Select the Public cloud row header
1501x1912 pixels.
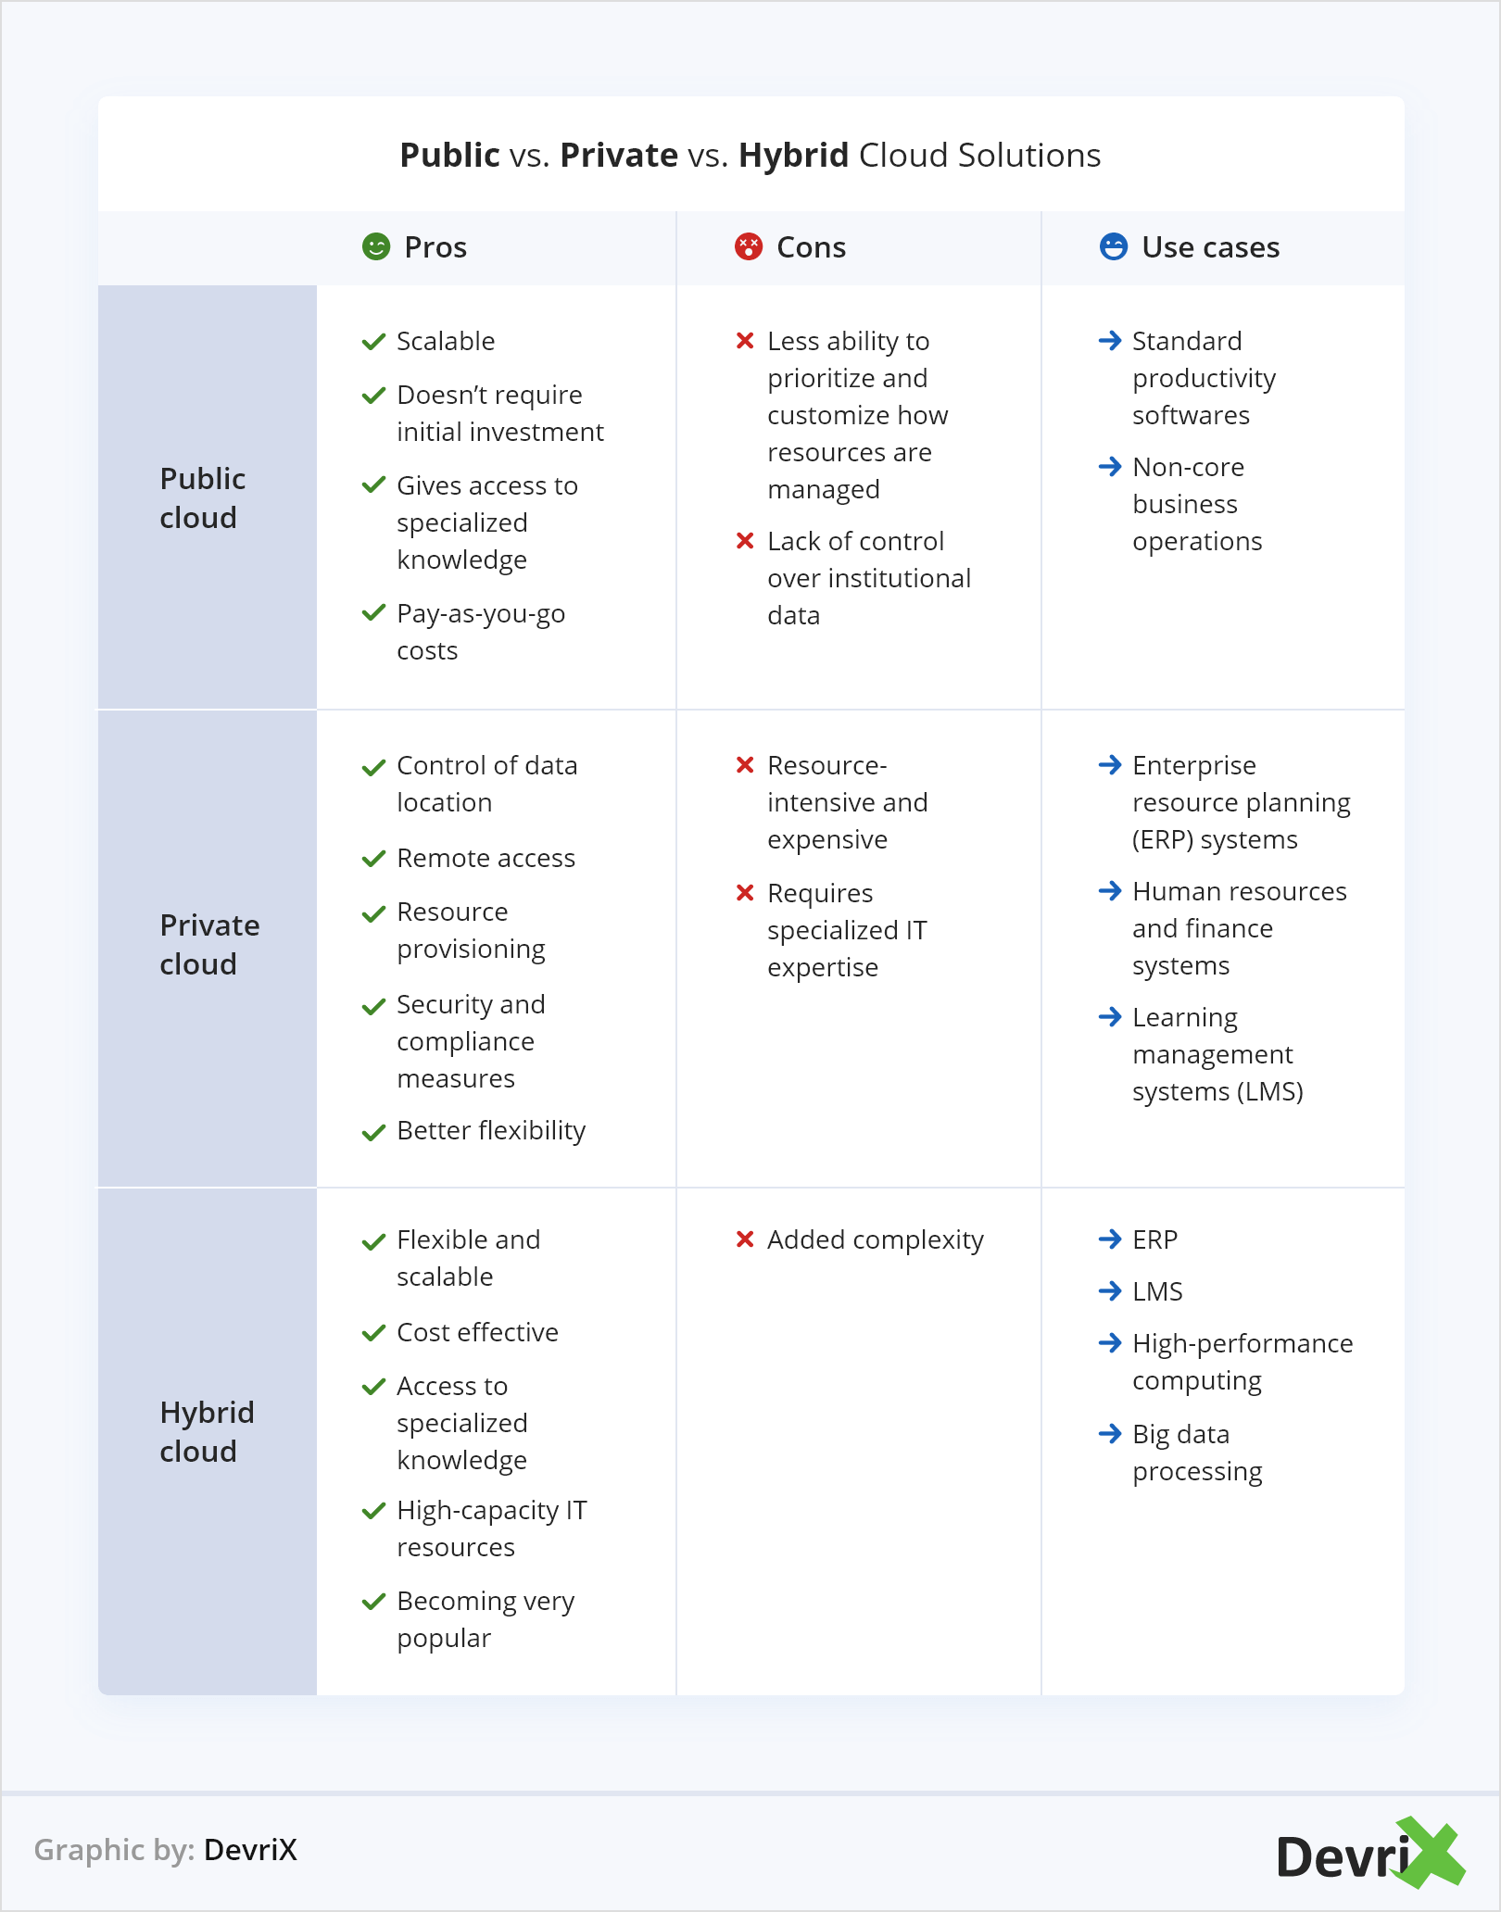click(x=203, y=498)
